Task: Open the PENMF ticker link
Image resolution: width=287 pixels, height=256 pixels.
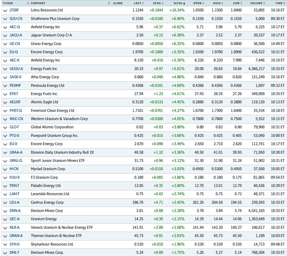Action: [15, 86]
